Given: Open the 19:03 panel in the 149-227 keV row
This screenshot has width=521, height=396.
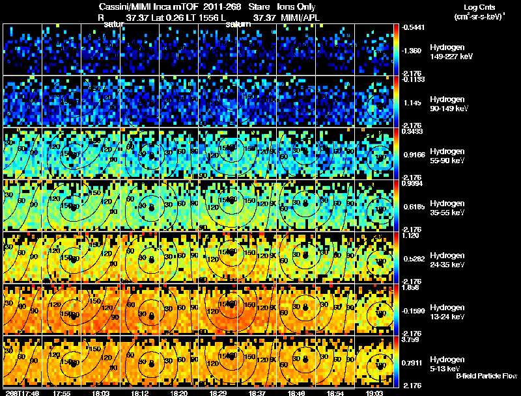Looking at the screenshot, I should (374, 49).
